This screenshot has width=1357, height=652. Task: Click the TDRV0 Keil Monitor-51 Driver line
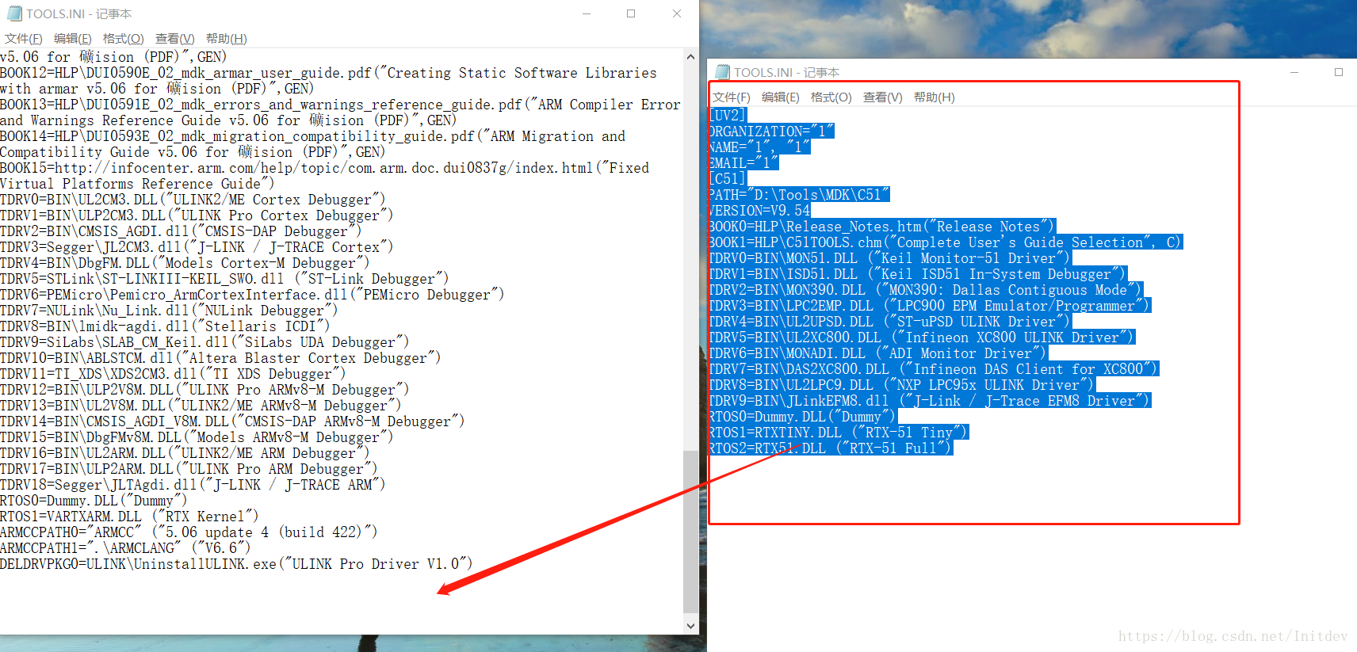(890, 258)
